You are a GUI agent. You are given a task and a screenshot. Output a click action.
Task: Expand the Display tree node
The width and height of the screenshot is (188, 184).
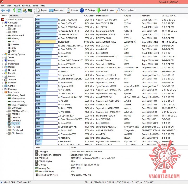[3, 61]
